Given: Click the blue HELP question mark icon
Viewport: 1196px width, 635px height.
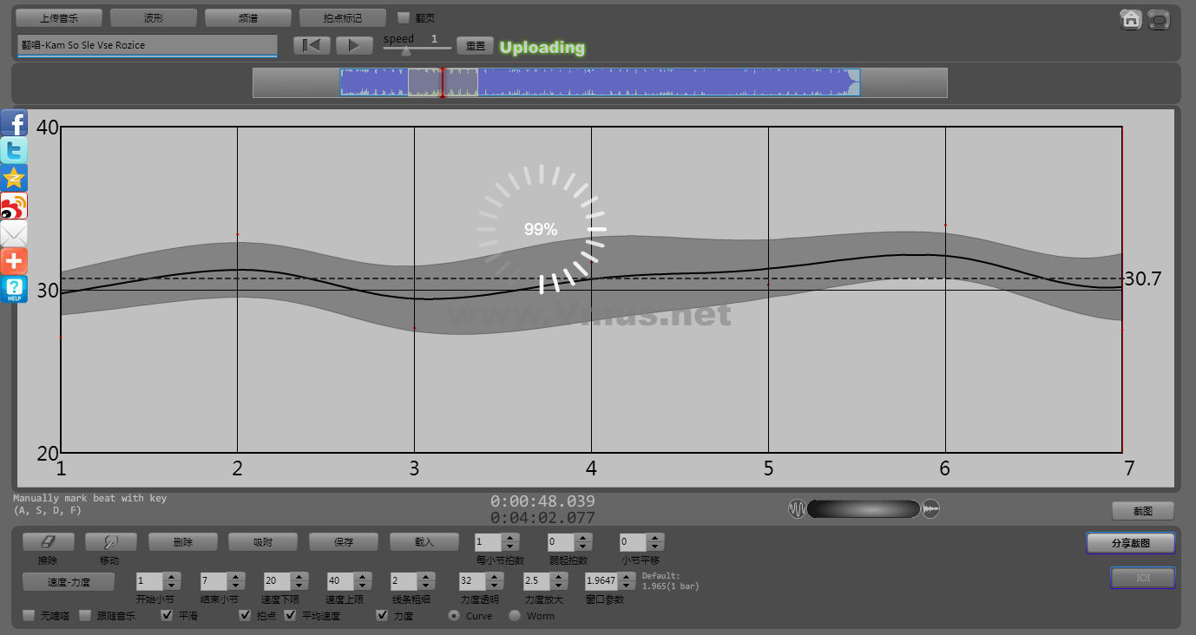Looking at the screenshot, I should [x=14, y=289].
